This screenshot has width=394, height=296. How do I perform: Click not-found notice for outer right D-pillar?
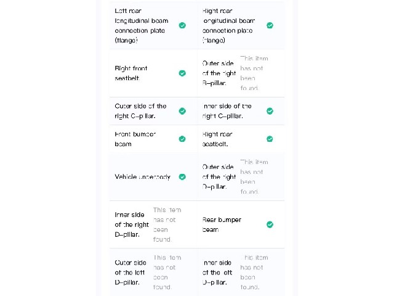(254, 177)
